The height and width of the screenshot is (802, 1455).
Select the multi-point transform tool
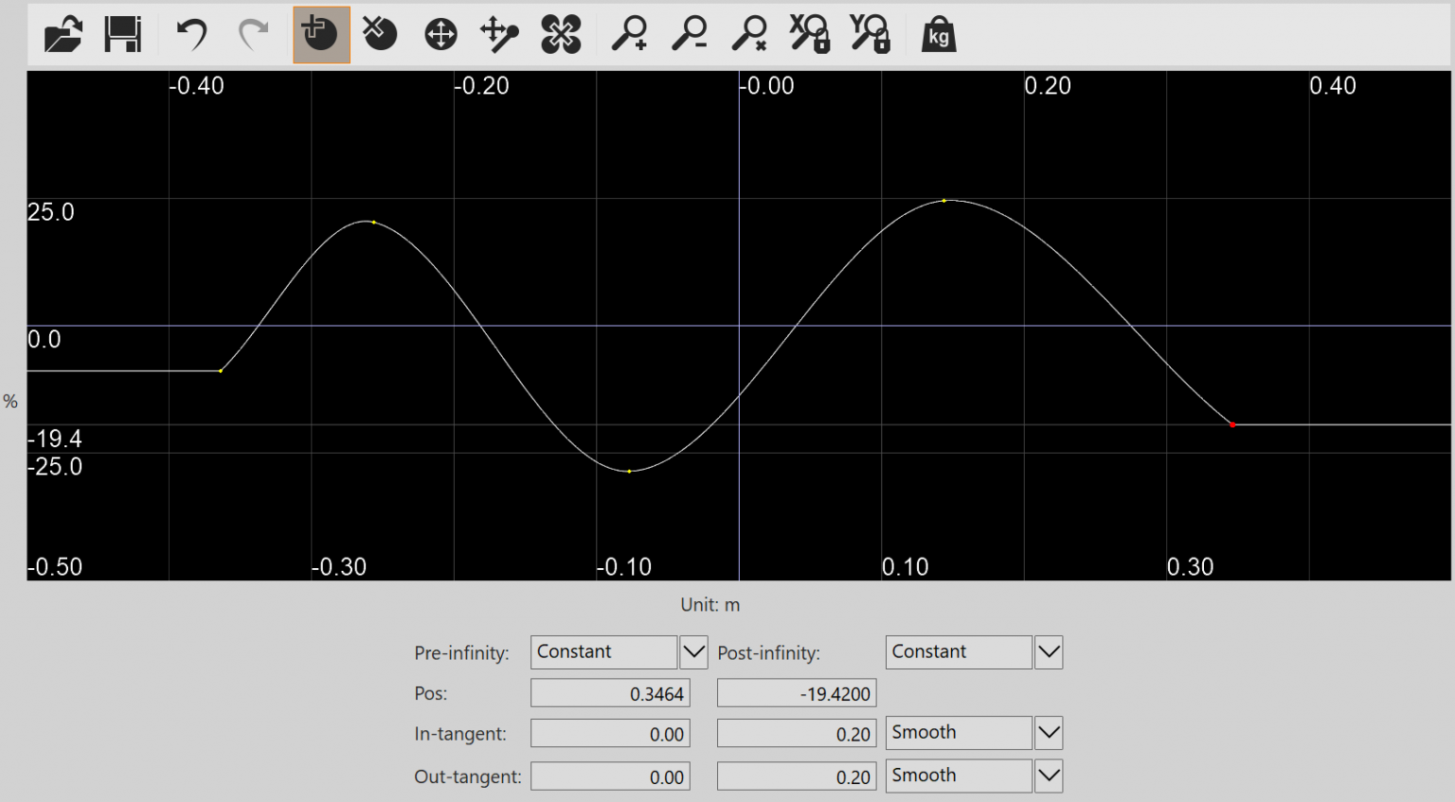[560, 34]
